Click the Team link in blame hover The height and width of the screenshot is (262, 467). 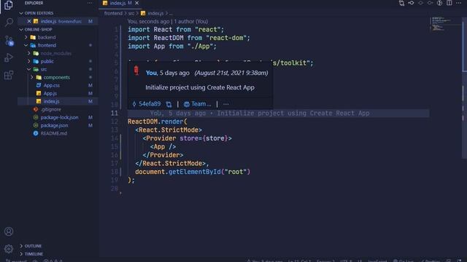[197, 104]
